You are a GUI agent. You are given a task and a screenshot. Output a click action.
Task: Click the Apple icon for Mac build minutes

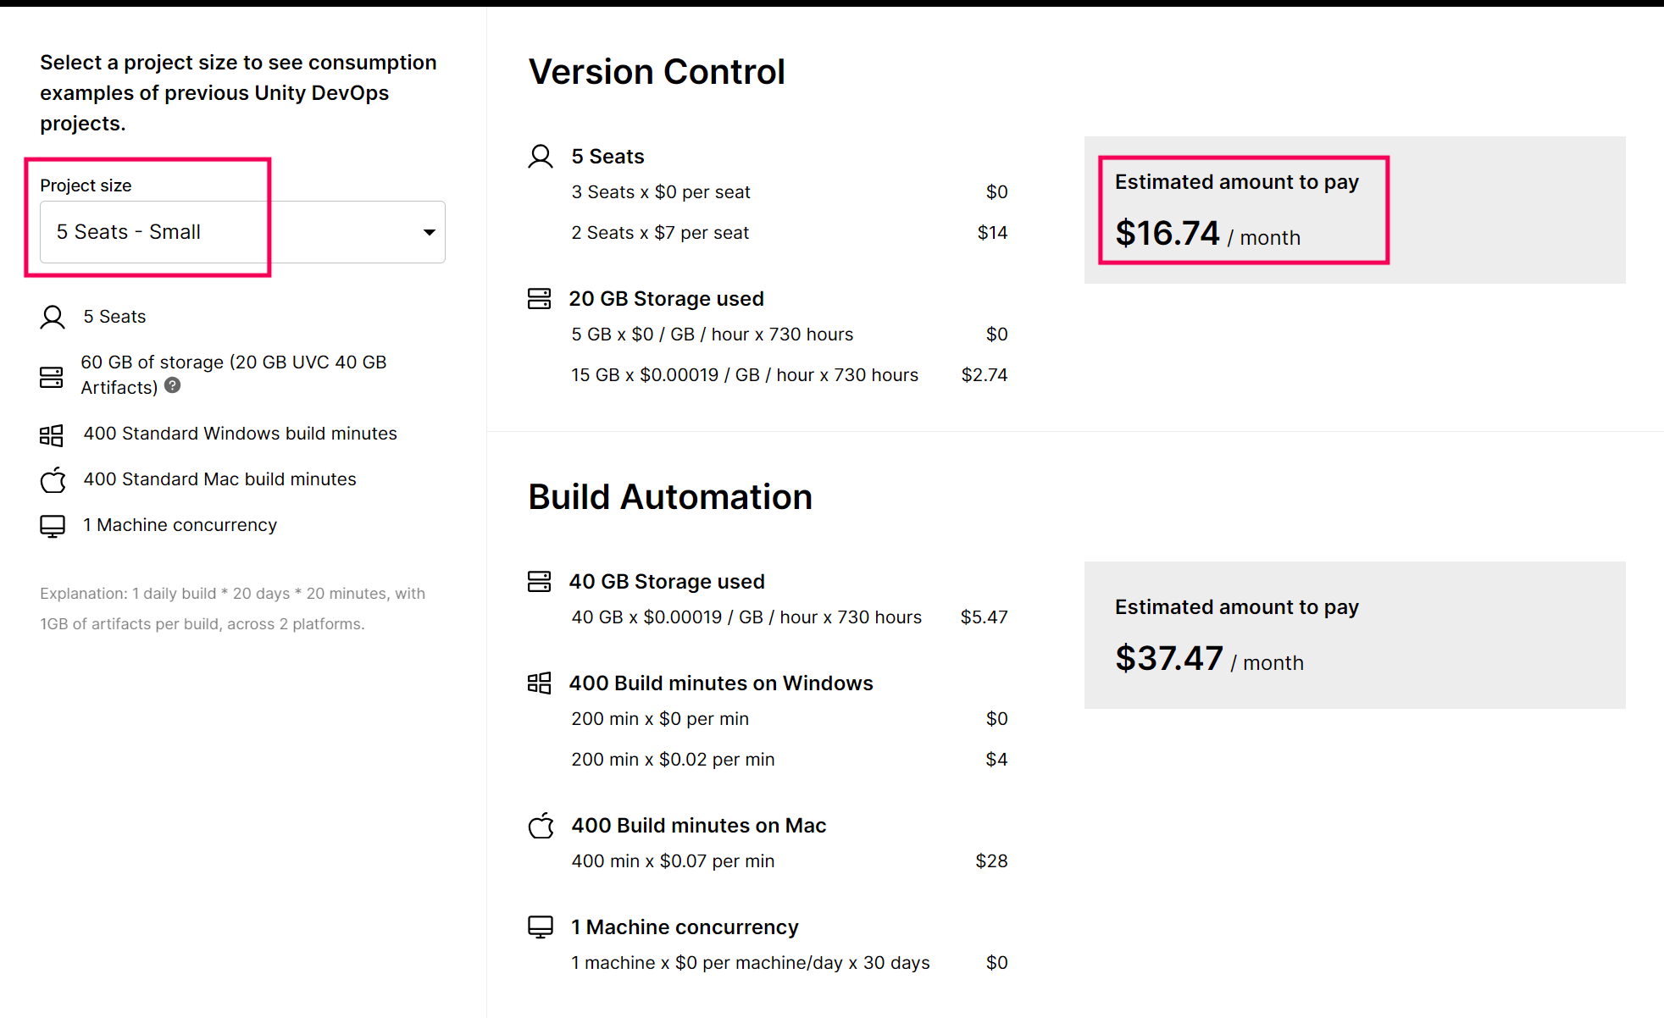pos(52,480)
